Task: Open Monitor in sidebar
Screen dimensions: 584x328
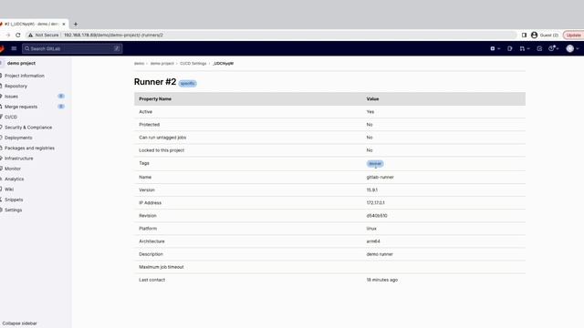Action: pos(13,169)
